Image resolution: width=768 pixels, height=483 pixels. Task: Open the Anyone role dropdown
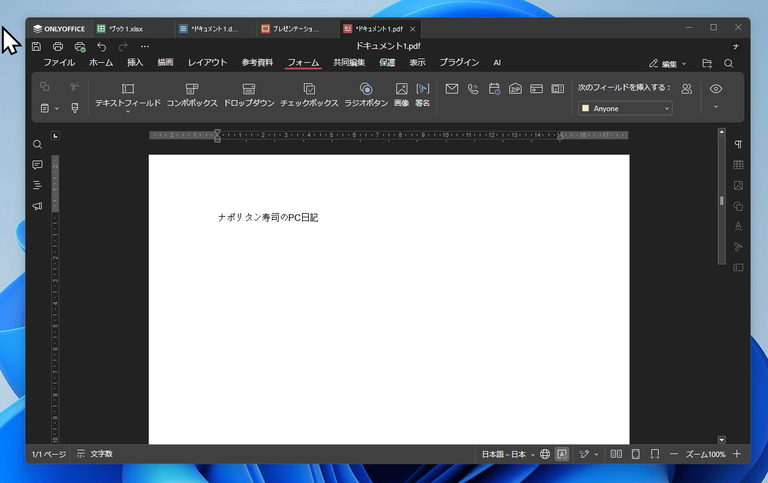click(625, 109)
